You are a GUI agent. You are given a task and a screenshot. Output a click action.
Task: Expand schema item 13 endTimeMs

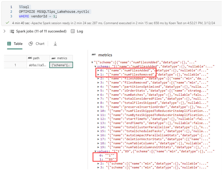(98, 123)
